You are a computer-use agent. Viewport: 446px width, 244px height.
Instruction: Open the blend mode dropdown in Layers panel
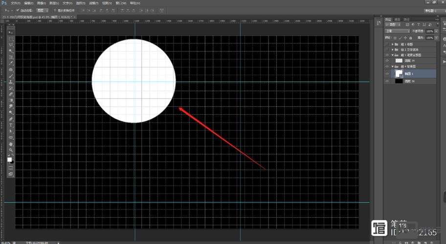397,31
